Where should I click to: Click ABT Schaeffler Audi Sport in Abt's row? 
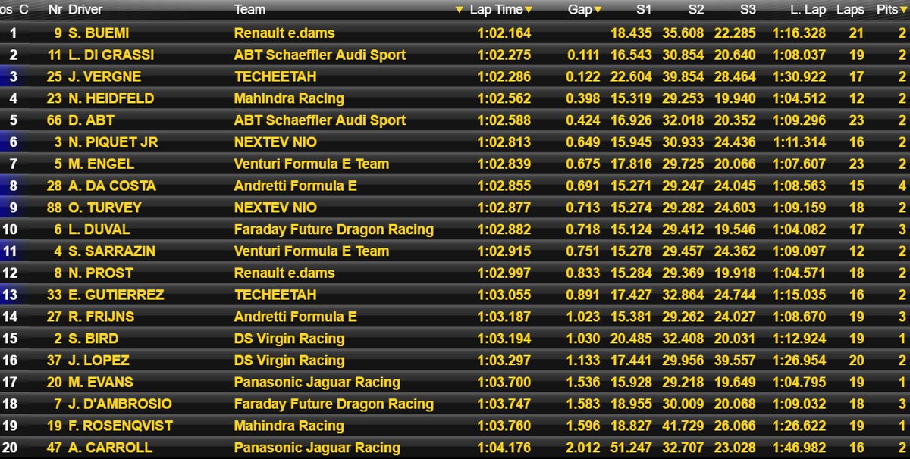tap(320, 120)
